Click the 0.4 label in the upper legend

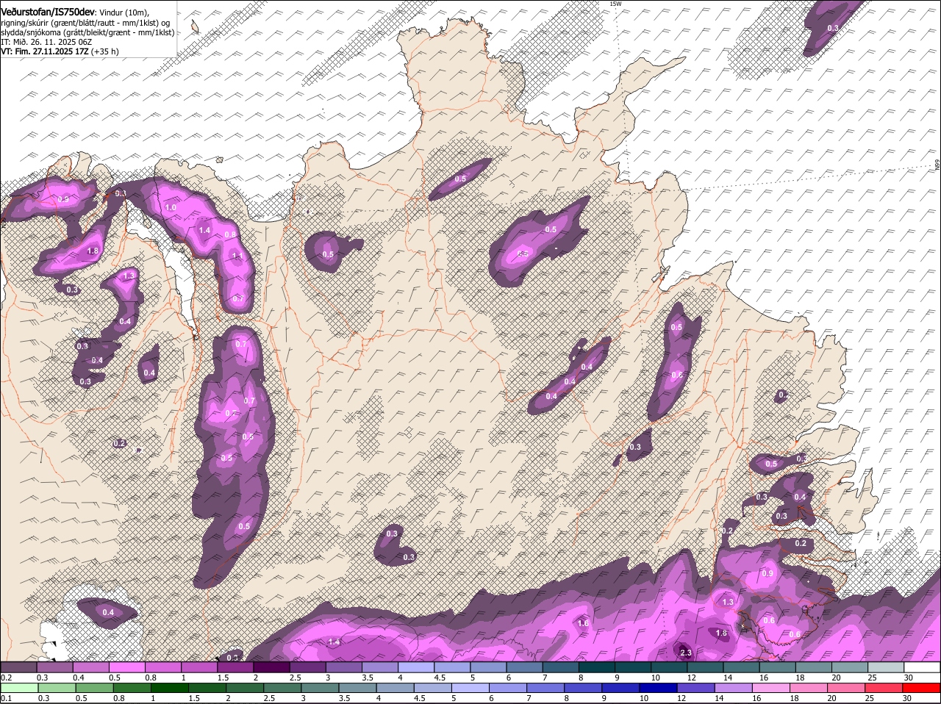[x=79, y=678]
